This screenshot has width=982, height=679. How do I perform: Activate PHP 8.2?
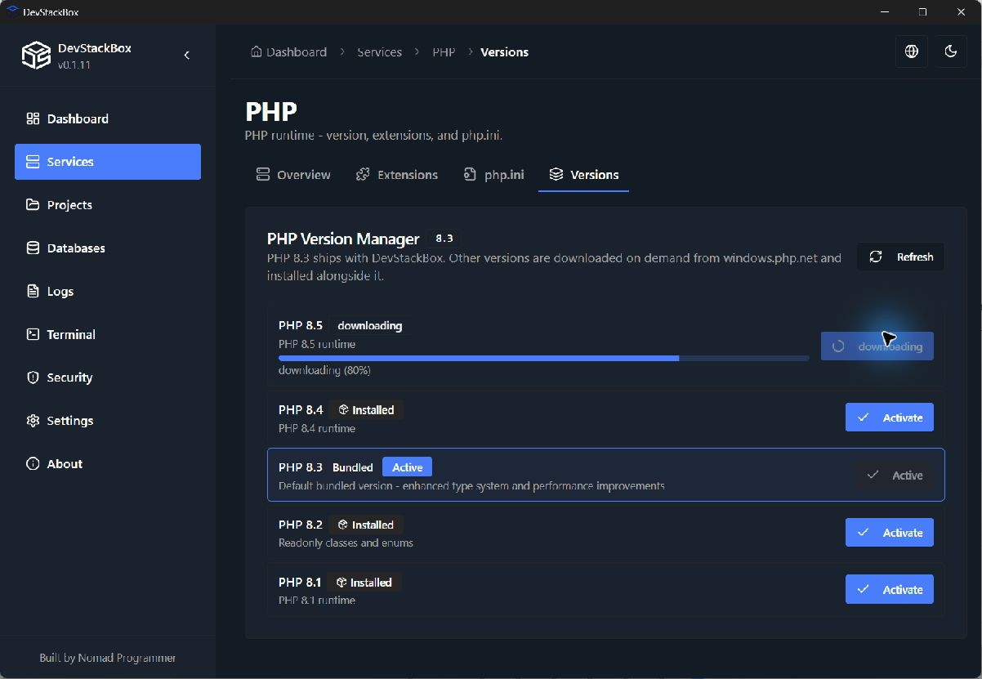[889, 533]
